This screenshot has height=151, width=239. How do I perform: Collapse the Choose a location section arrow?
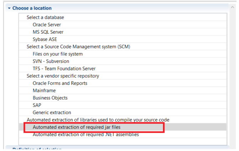click(x=9, y=8)
